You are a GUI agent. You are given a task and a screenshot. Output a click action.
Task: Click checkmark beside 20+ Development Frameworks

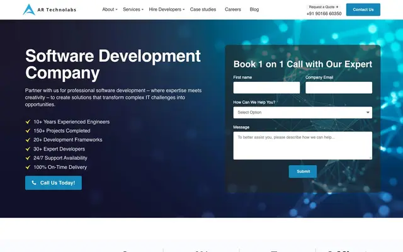pyautogui.click(x=28, y=140)
